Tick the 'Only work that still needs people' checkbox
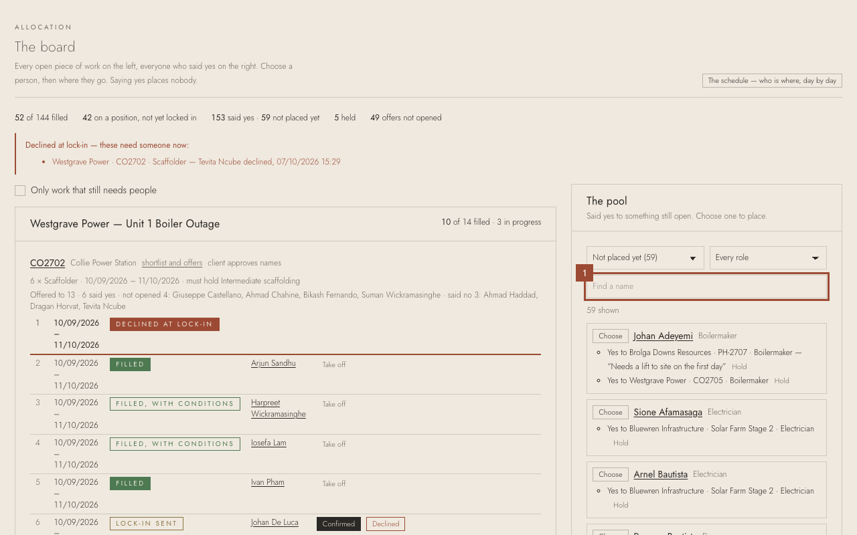857x535 pixels. (20, 191)
